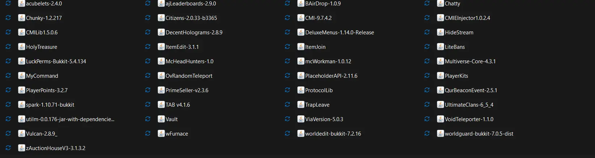Select the Citizens-2.0.33-b3365 jar icon
The width and height of the screenshot is (595, 158).
click(161, 18)
